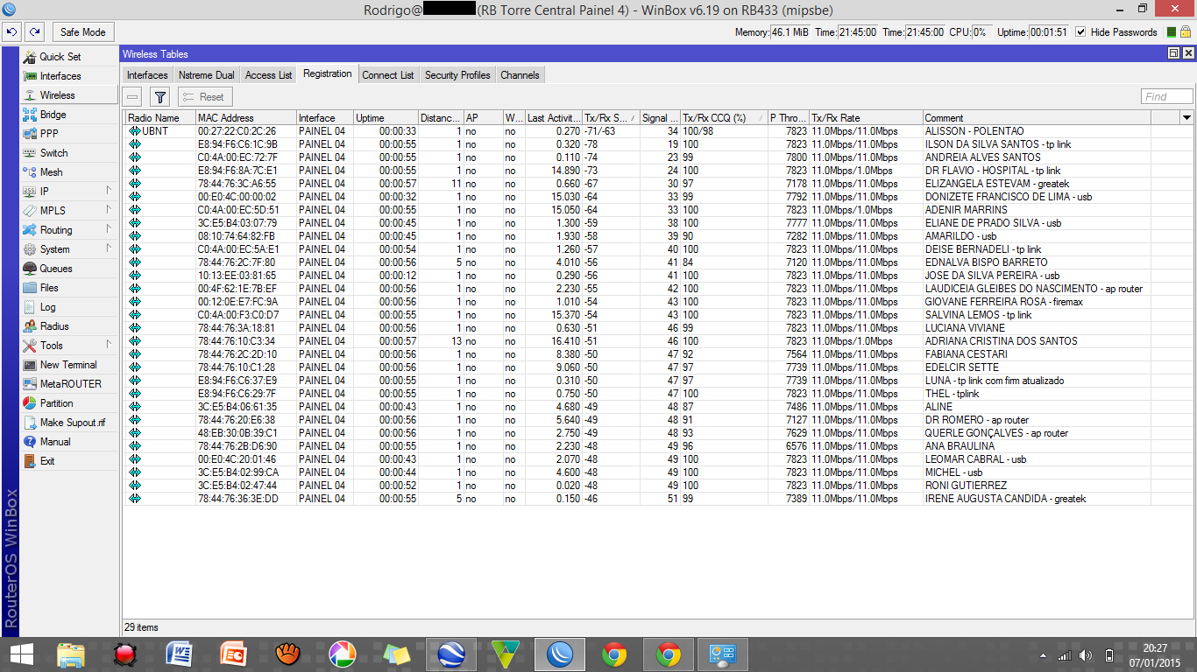Open the Bridge sidebar icon

[x=30, y=115]
